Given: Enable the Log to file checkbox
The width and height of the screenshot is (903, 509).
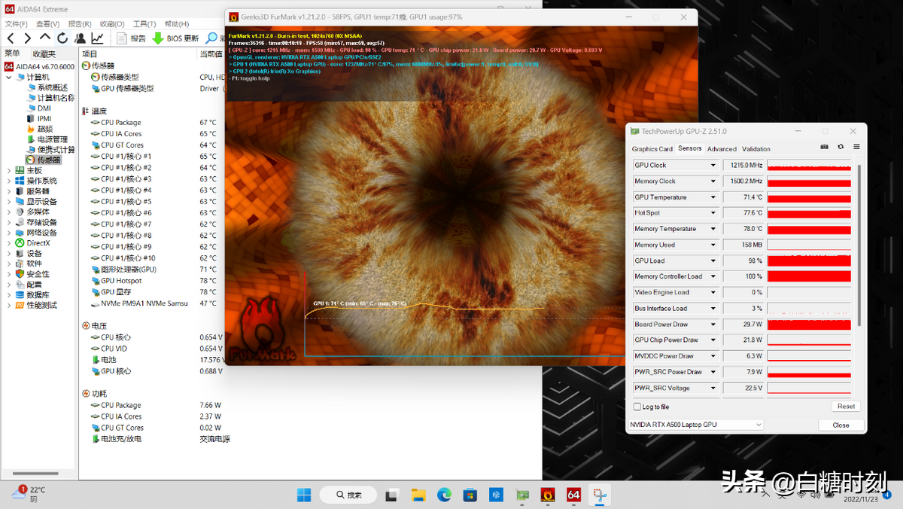Looking at the screenshot, I should click(637, 407).
